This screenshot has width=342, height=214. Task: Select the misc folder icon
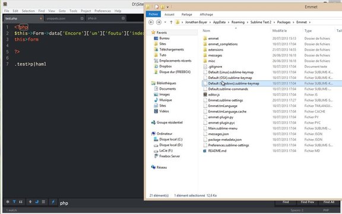pos(205,61)
